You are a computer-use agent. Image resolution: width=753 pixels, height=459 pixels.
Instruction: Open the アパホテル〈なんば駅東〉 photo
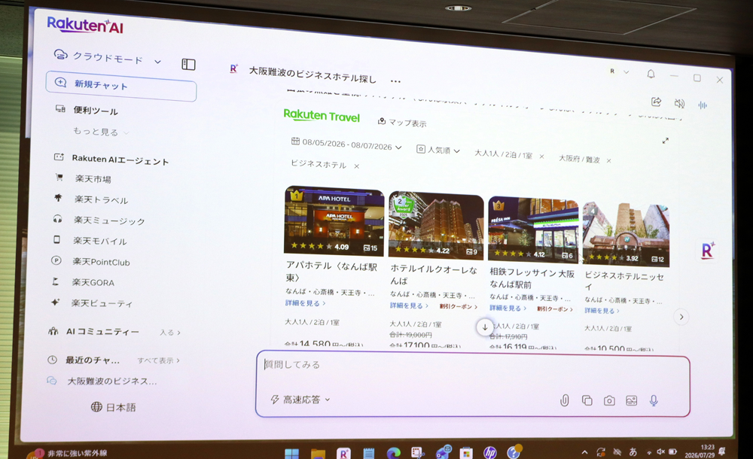[334, 221]
